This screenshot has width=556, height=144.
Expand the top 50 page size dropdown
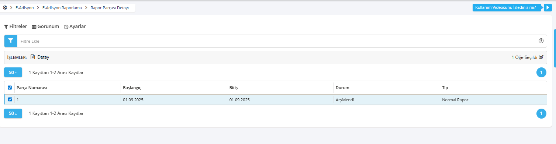pyautogui.click(x=13, y=73)
